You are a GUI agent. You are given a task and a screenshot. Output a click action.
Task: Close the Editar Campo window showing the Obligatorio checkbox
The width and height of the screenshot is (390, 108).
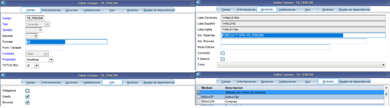[192, 75]
